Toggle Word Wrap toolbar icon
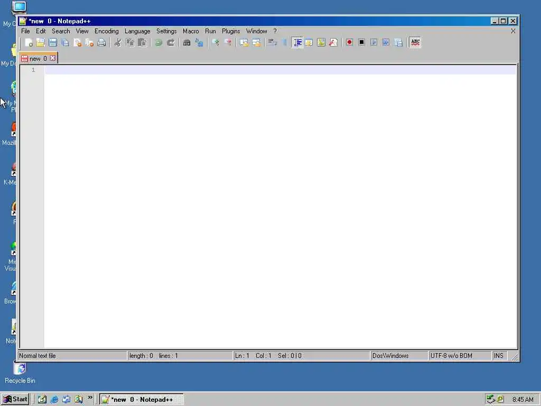This screenshot has width=541, height=406. tap(273, 42)
